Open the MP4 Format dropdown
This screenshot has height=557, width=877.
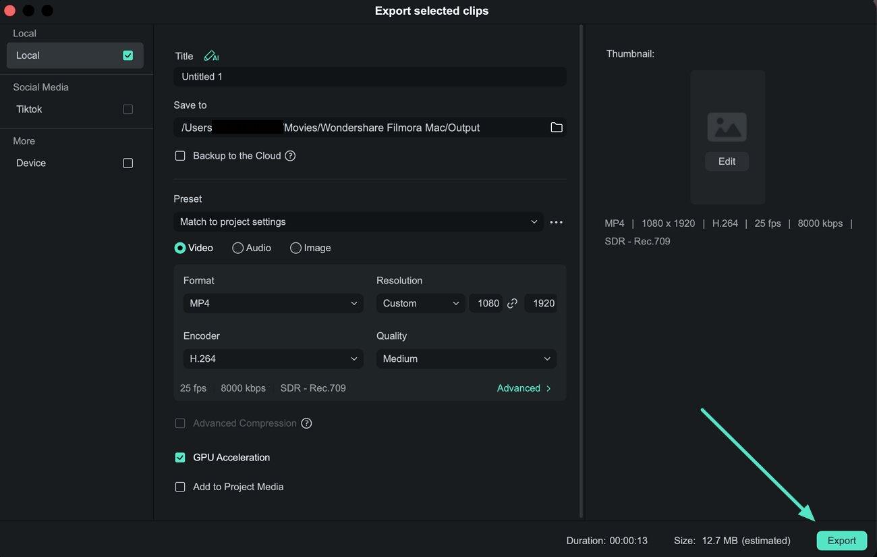tap(273, 304)
